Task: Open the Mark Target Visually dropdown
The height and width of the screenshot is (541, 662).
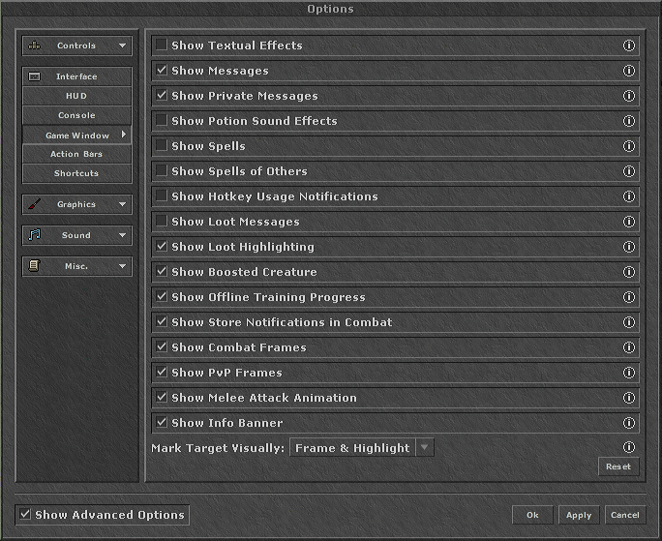Action: pos(362,447)
